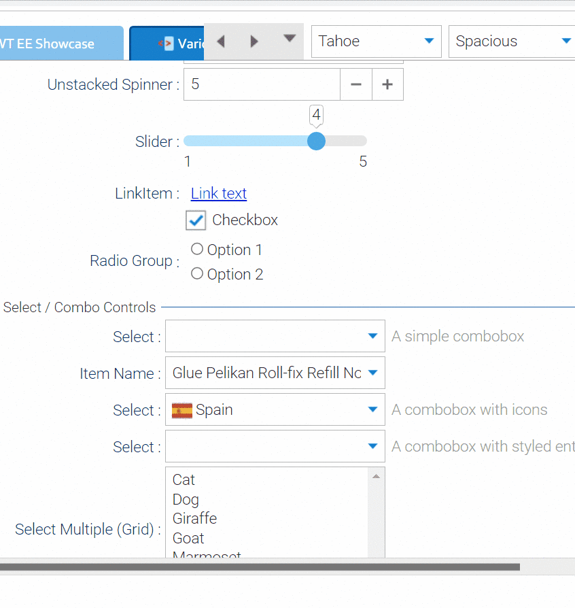This screenshot has width=575, height=608.
Task: Click the tab scroll left arrow
Action: (x=220, y=41)
